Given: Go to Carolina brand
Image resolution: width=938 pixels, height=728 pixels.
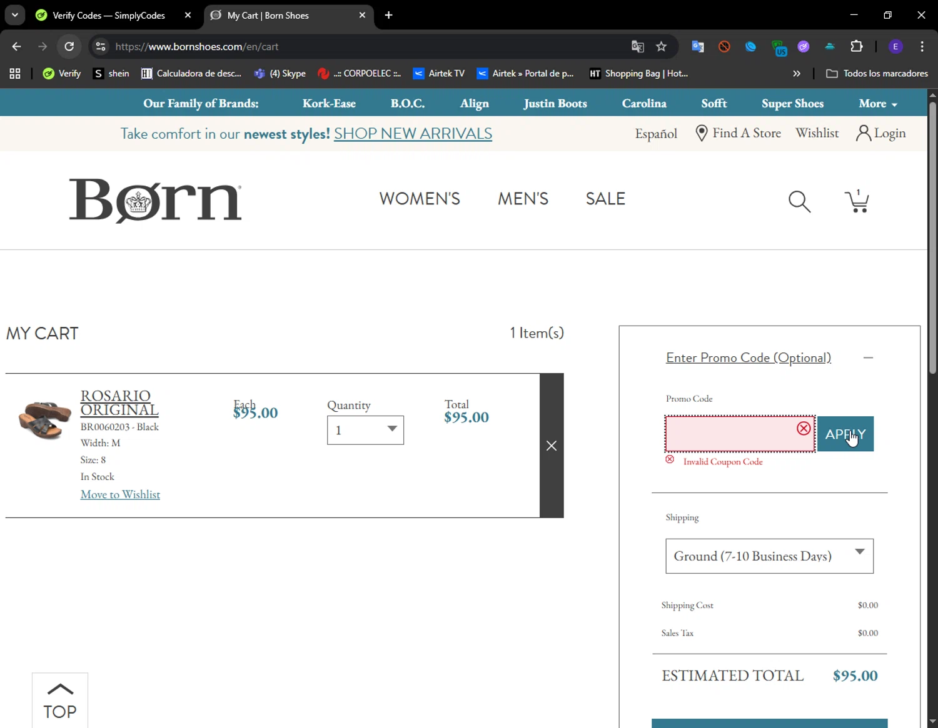Looking at the screenshot, I should pyautogui.click(x=644, y=104).
